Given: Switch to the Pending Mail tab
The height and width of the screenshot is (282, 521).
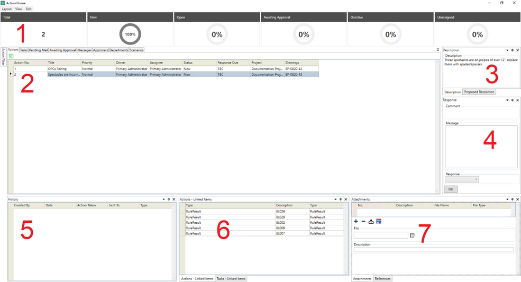Looking at the screenshot, I should 38,50.
